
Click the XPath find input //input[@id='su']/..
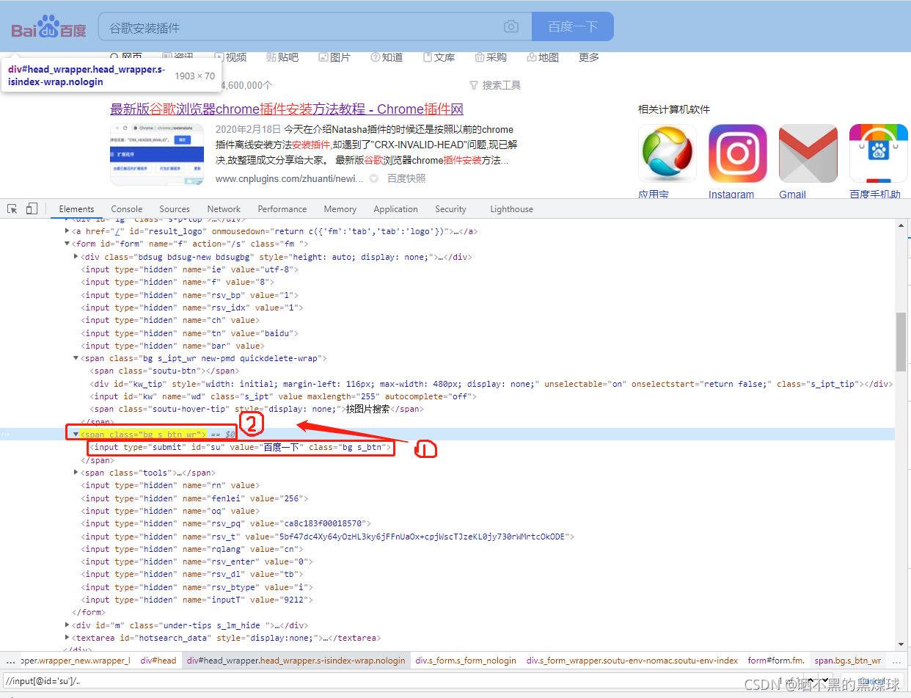(x=389, y=681)
